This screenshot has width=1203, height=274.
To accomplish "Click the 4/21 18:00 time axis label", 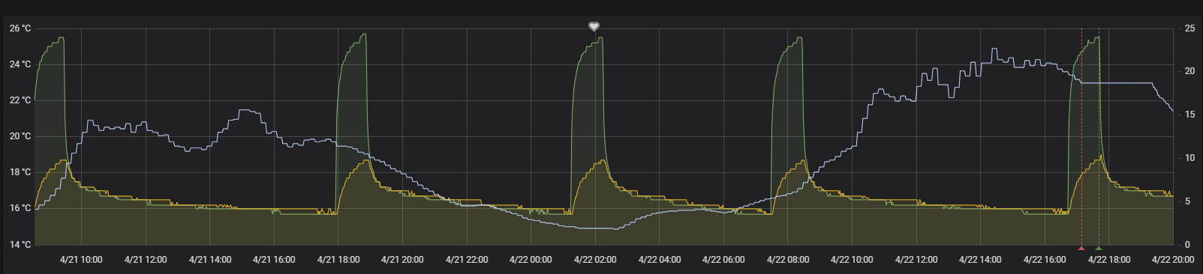I will (338, 260).
